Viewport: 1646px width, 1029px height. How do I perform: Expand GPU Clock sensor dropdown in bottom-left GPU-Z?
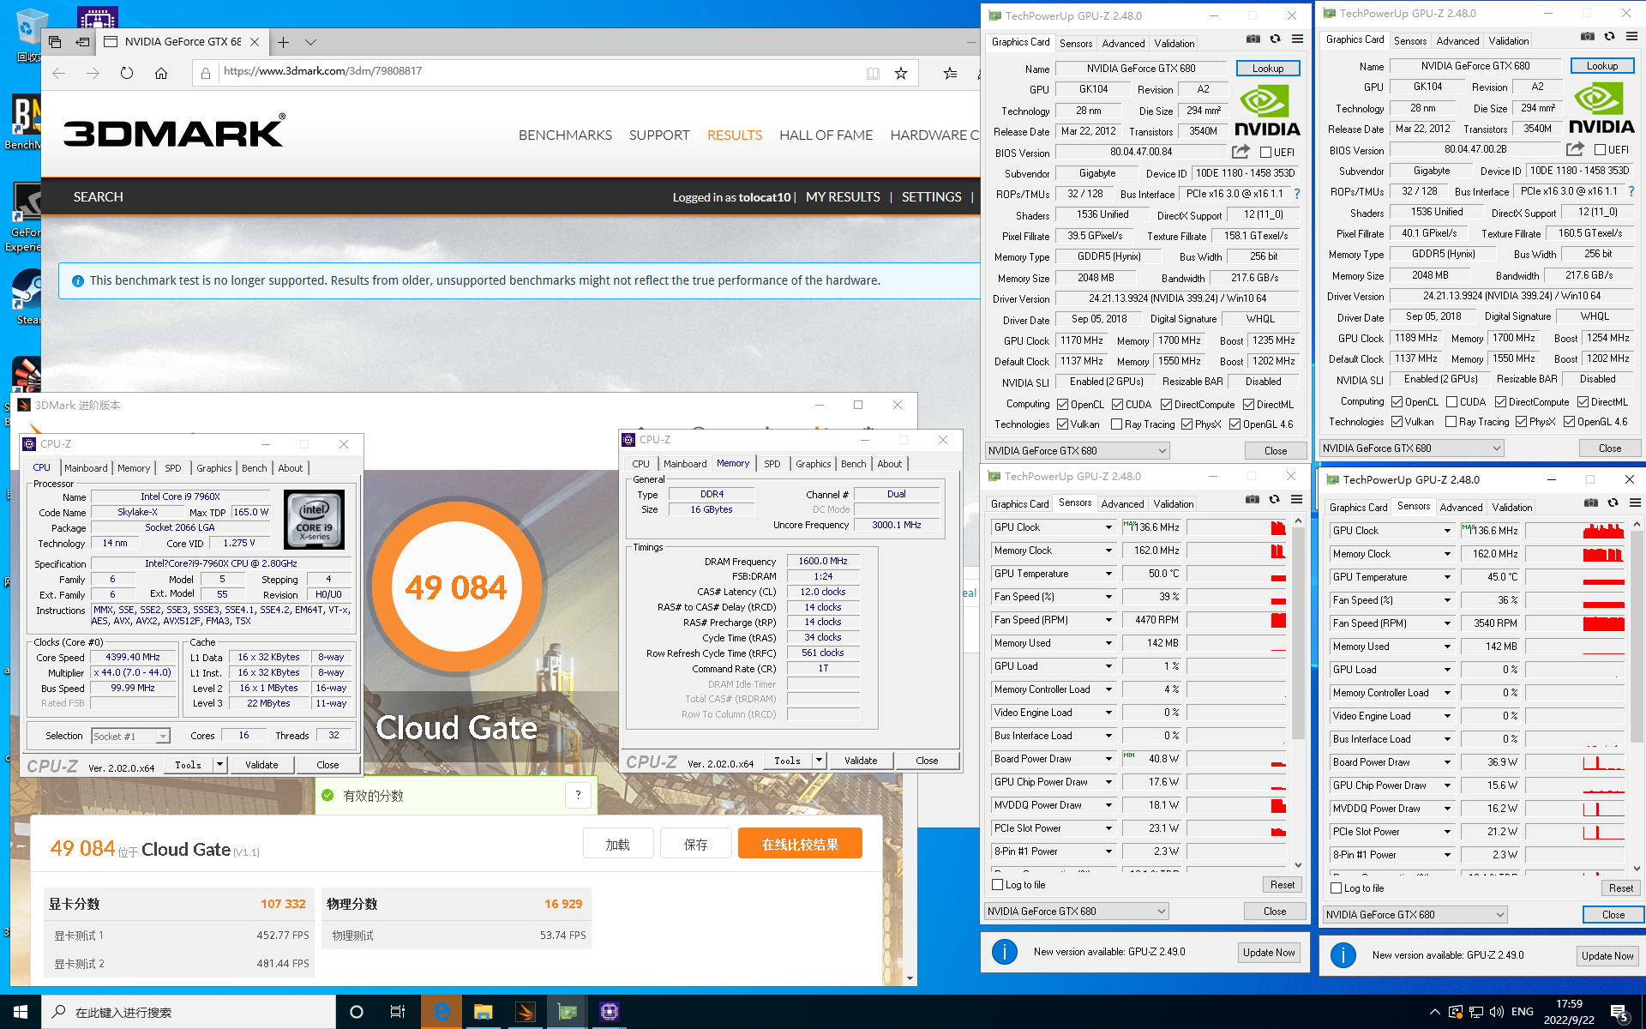pyautogui.click(x=1108, y=527)
